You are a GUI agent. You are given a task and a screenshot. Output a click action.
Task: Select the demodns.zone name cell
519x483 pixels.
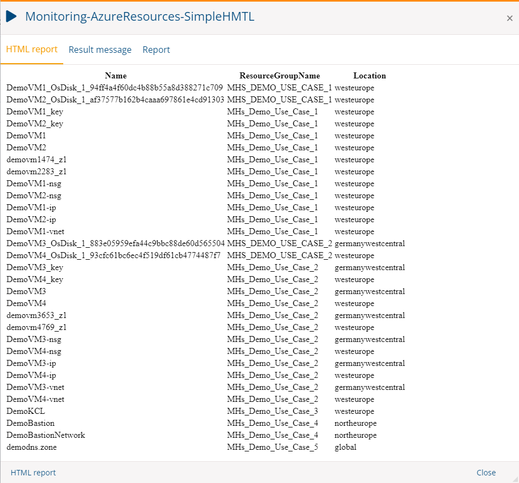(32, 447)
